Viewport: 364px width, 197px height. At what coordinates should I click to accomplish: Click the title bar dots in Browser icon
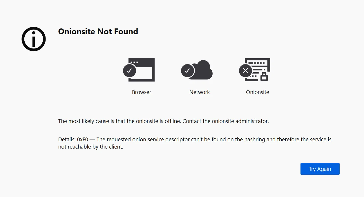click(134, 62)
